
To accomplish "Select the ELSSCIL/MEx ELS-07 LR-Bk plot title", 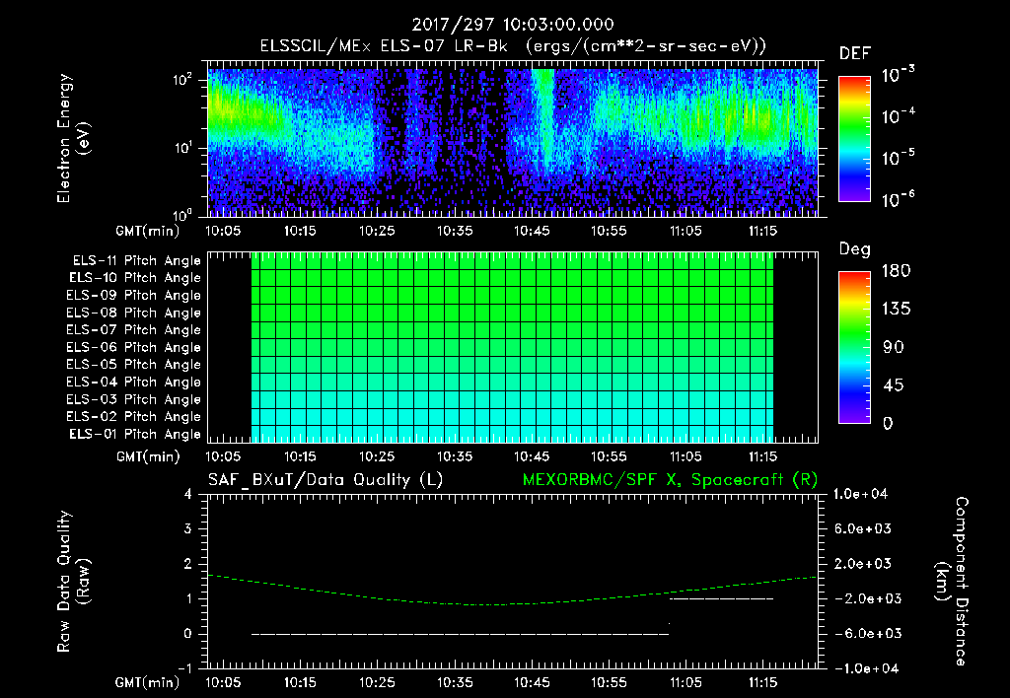I will 513,46.
